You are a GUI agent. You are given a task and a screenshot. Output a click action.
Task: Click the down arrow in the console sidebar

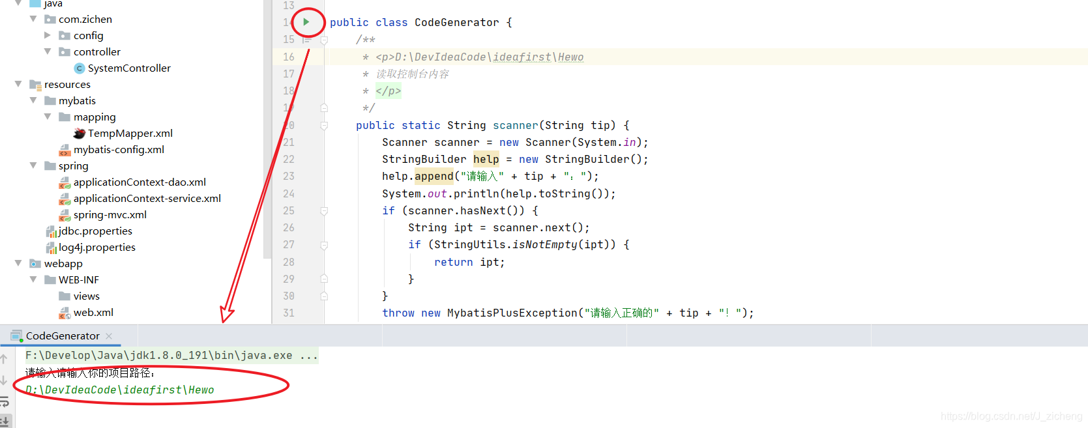pos(4,380)
